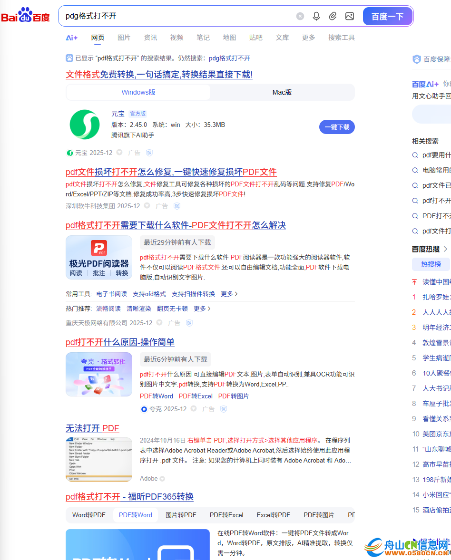This screenshot has height=560, width=451.
Task: Start voice search with the microphone icon
Action: click(x=316, y=16)
